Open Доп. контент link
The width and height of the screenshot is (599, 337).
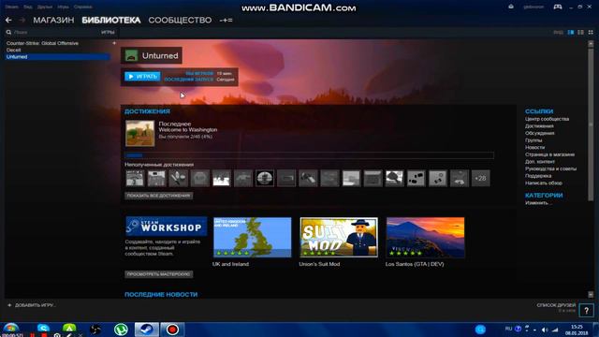click(540, 162)
